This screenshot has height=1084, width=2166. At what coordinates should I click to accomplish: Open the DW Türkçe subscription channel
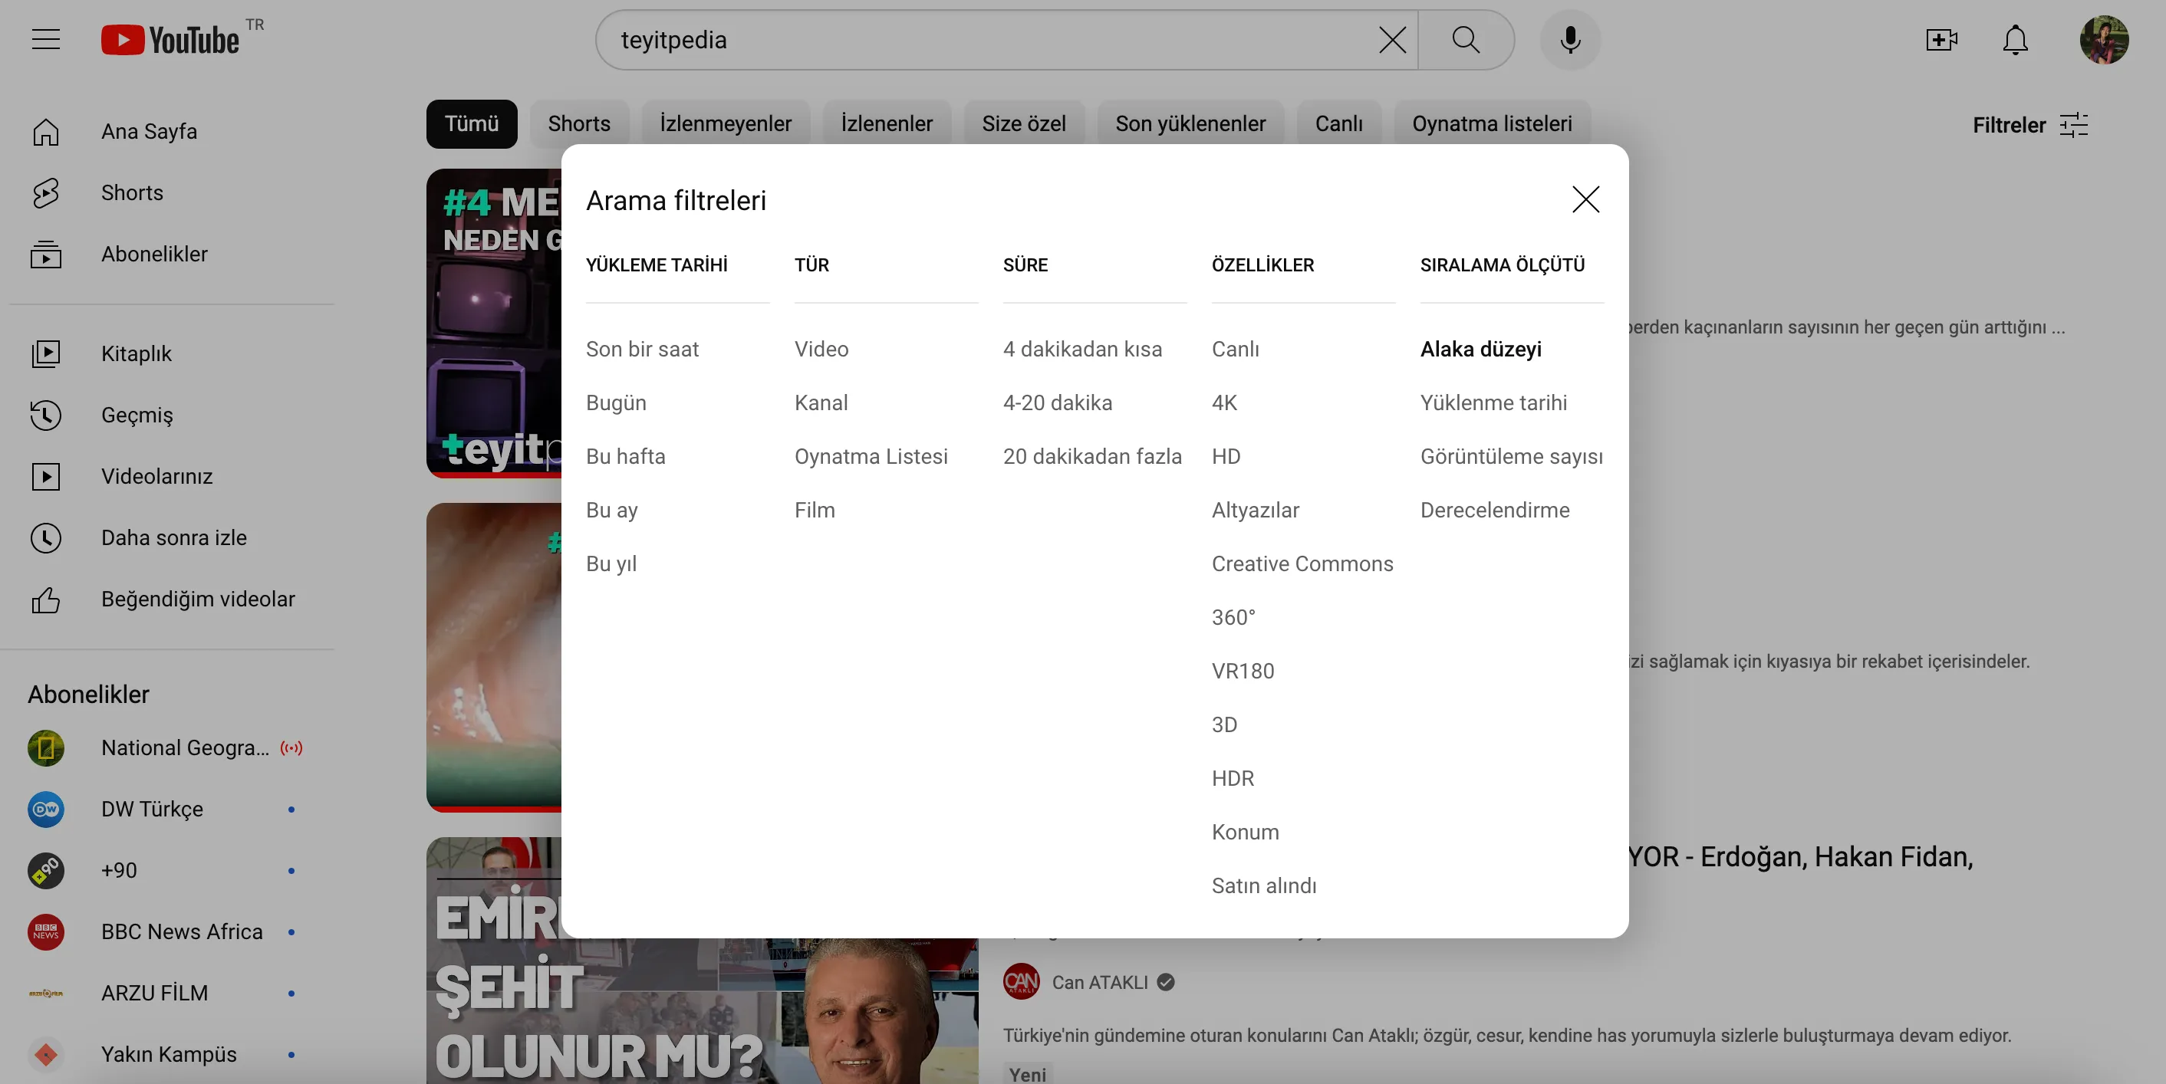pos(152,808)
